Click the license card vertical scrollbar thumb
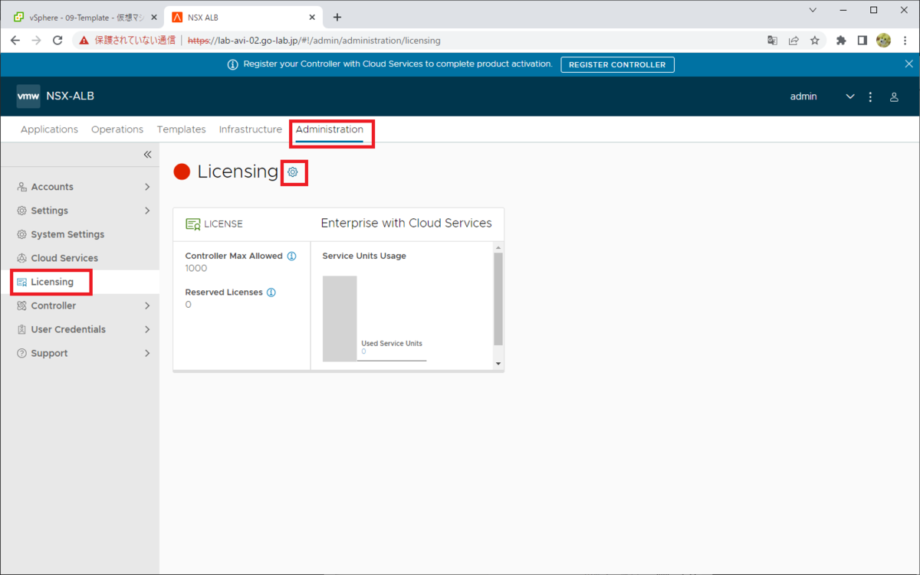The height and width of the screenshot is (575, 920). click(x=498, y=299)
